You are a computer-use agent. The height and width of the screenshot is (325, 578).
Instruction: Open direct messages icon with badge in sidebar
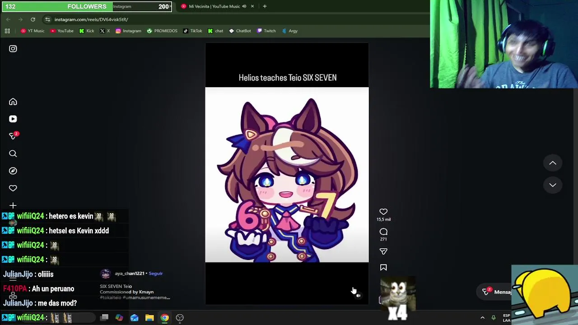[x=13, y=136]
